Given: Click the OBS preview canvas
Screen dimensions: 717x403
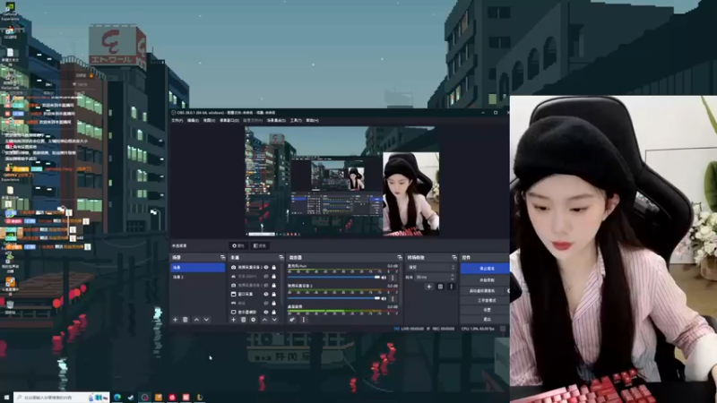Looking at the screenshot, I should click(342, 182).
